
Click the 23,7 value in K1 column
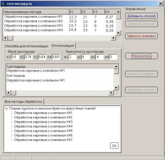click(72, 26)
